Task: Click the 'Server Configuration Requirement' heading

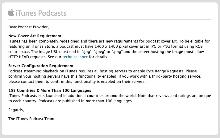Action: [x=41, y=66]
